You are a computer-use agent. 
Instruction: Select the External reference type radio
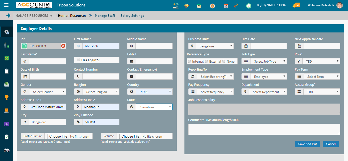point(206,61)
